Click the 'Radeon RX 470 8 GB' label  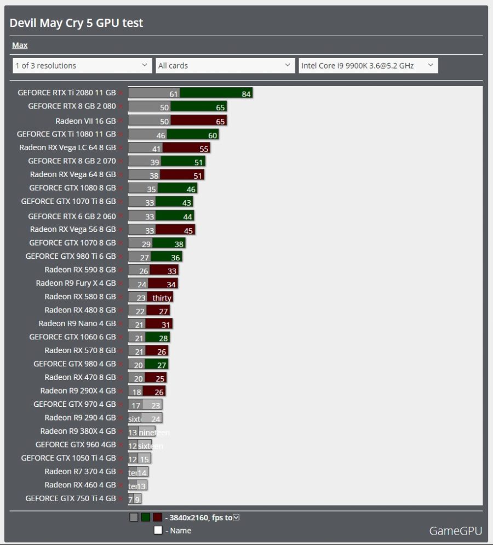80,377
